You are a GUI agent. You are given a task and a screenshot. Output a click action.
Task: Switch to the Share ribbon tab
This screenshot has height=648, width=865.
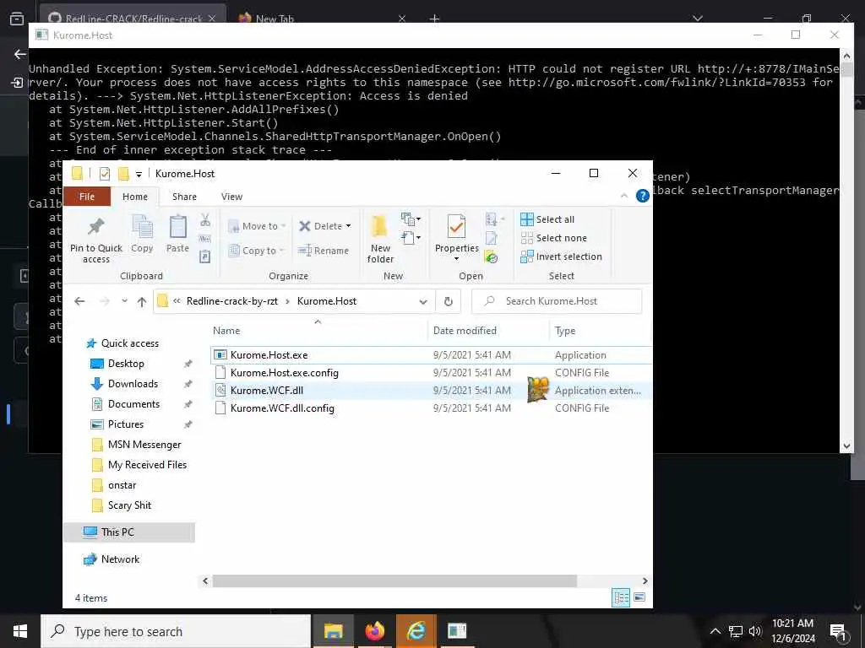pyautogui.click(x=184, y=197)
